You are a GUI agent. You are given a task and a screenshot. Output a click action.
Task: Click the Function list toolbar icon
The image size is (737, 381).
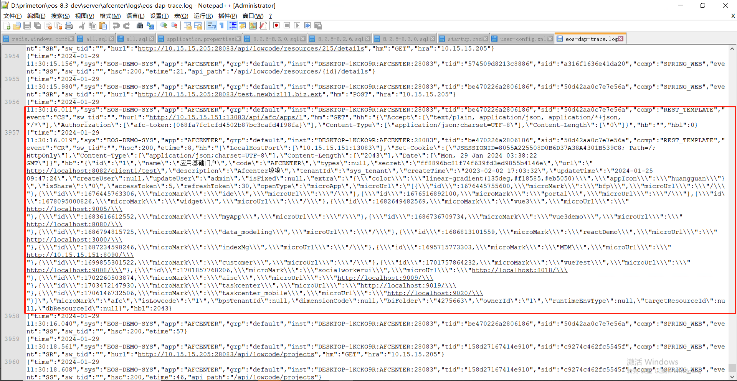[x=263, y=26]
